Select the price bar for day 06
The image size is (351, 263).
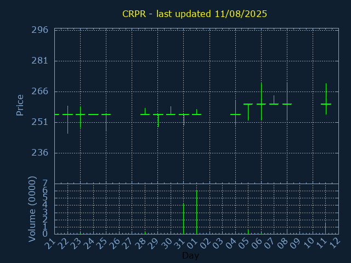click(x=261, y=101)
